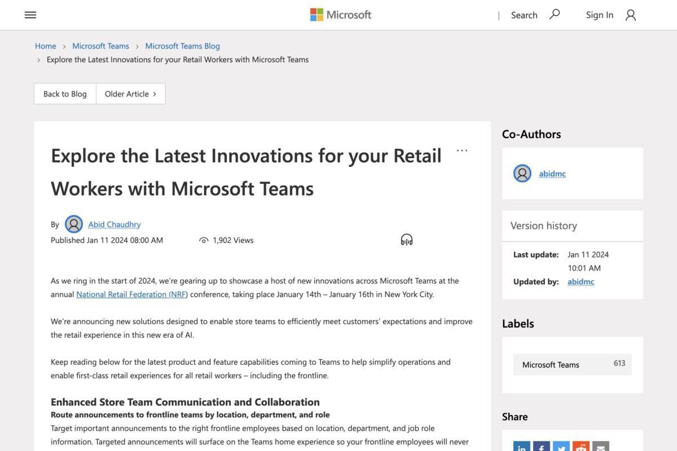Open Microsoft Teams breadcrumb link

point(100,46)
